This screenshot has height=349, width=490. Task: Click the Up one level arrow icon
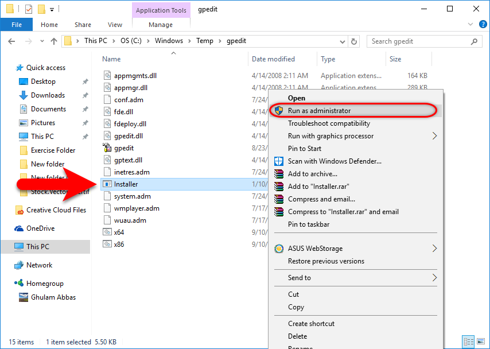tap(54, 41)
